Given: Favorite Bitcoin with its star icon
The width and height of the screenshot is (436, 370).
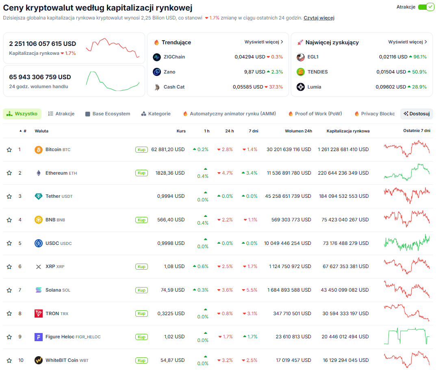Looking at the screenshot, I should (9, 150).
